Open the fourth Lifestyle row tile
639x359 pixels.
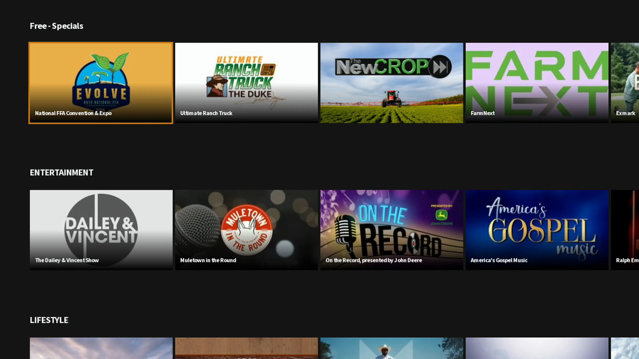pyautogui.click(x=537, y=348)
